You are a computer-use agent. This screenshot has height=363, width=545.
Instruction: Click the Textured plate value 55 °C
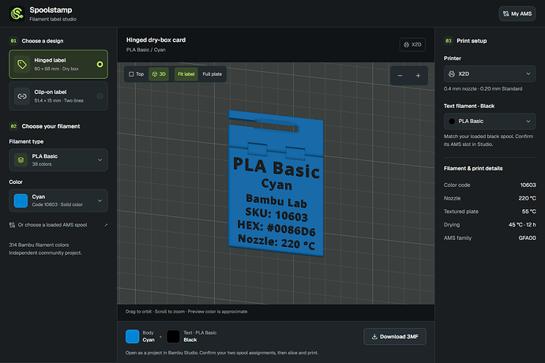click(x=528, y=211)
